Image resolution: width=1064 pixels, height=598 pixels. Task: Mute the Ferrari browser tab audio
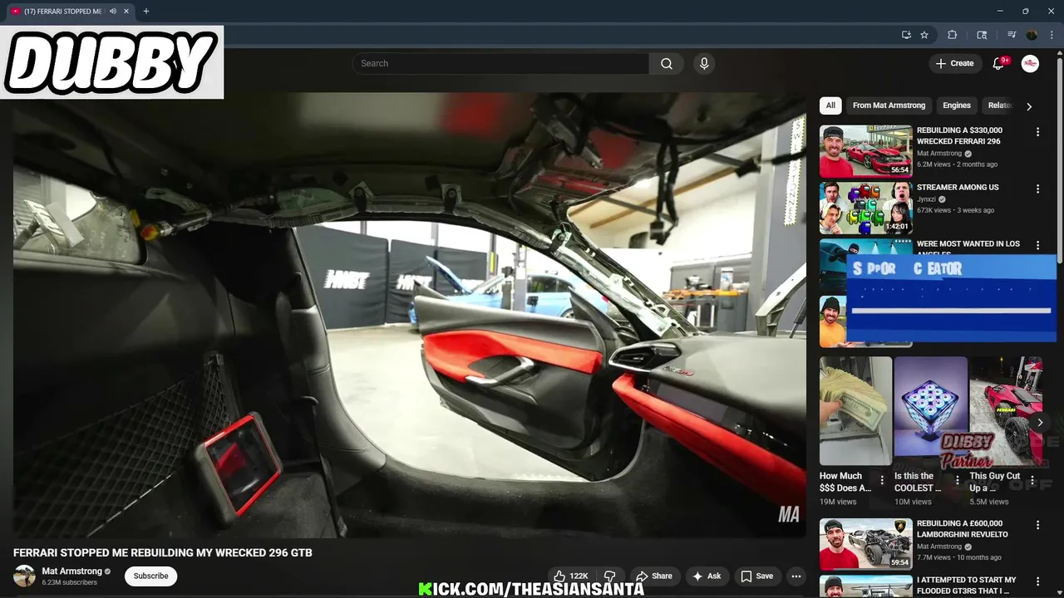(112, 11)
